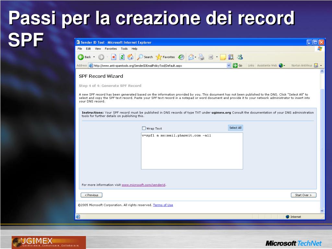Open the Links toolbar label
Image resolution: width=332 pixels, height=249 pixels.
click(251, 65)
